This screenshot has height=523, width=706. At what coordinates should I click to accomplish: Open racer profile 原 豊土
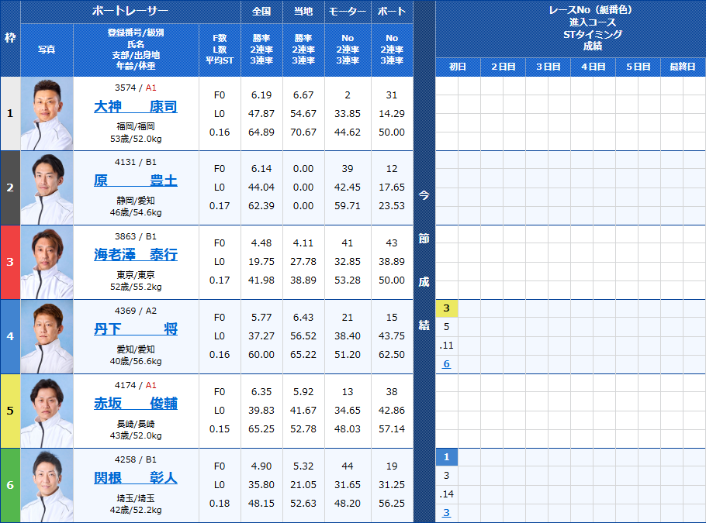[136, 181]
